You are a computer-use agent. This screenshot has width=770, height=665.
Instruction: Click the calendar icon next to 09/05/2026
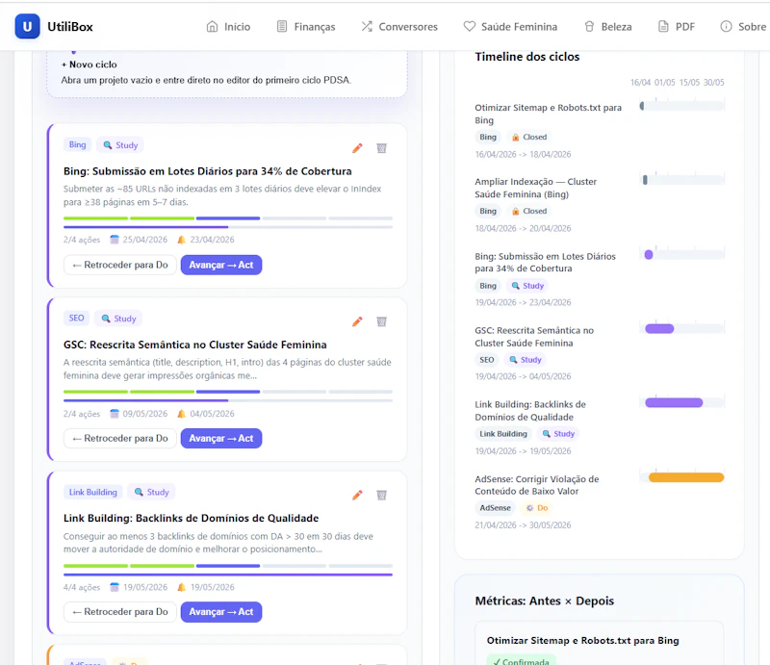click(115, 414)
